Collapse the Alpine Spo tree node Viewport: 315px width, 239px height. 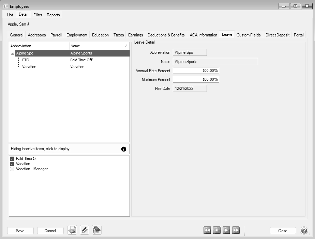point(13,53)
